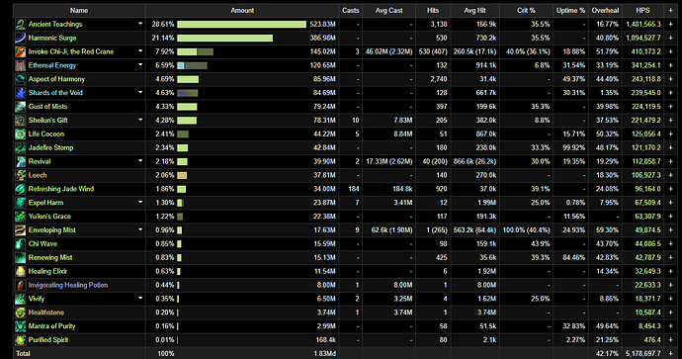
Task: Click the Mantra of Purity icon
Action: (21, 326)
